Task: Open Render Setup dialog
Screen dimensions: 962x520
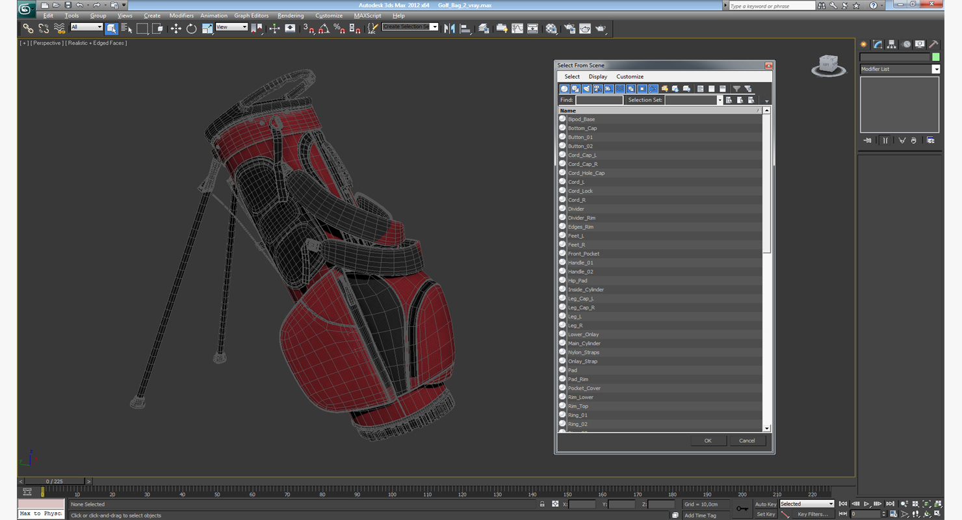Action: [569, 29]
